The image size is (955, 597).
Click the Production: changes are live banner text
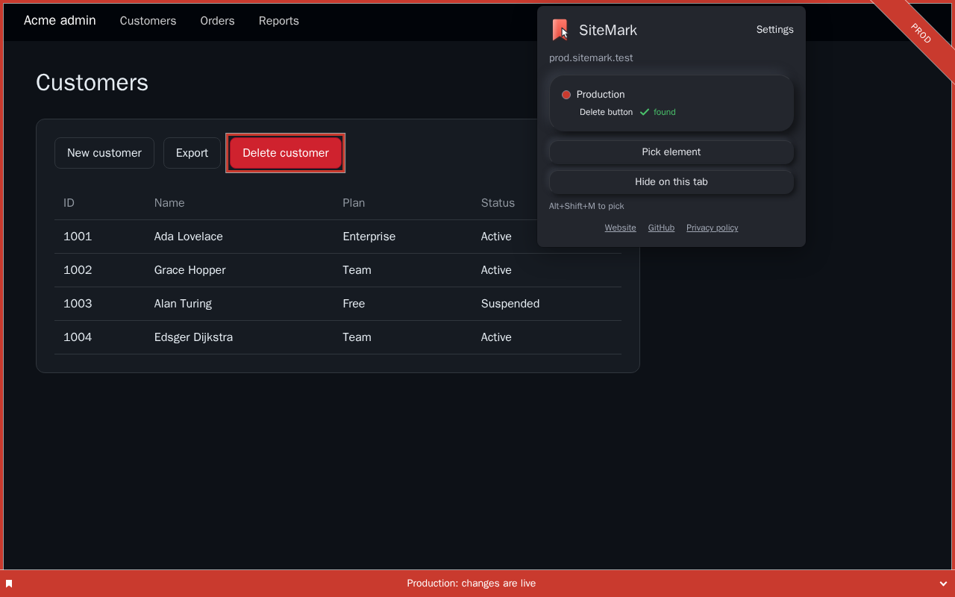click(472, 584)
